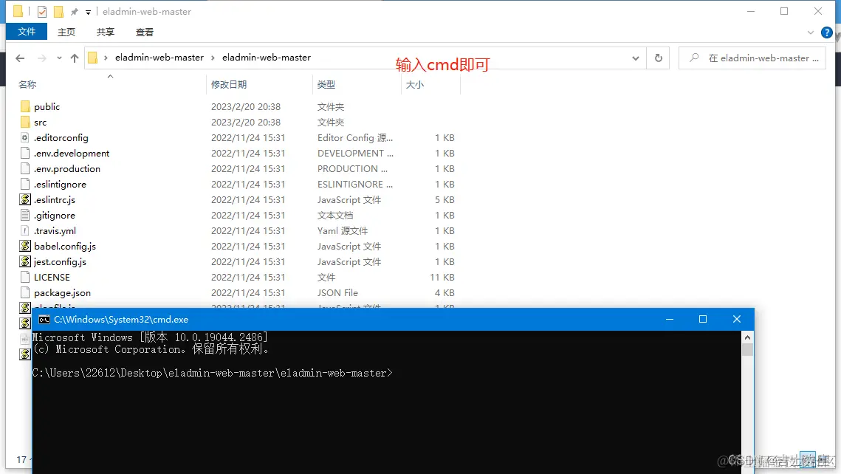This screenshot has height=474, width=841.
Task: Click the back navigation arrow
Action: [x=19, y=58]
